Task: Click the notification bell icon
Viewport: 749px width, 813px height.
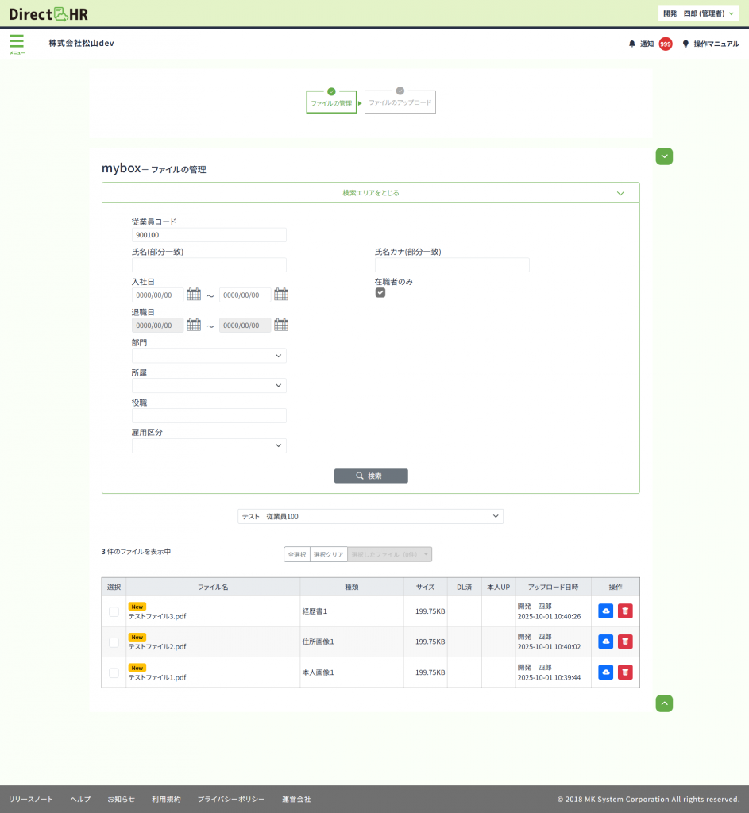Action: [x=632, y=44]
